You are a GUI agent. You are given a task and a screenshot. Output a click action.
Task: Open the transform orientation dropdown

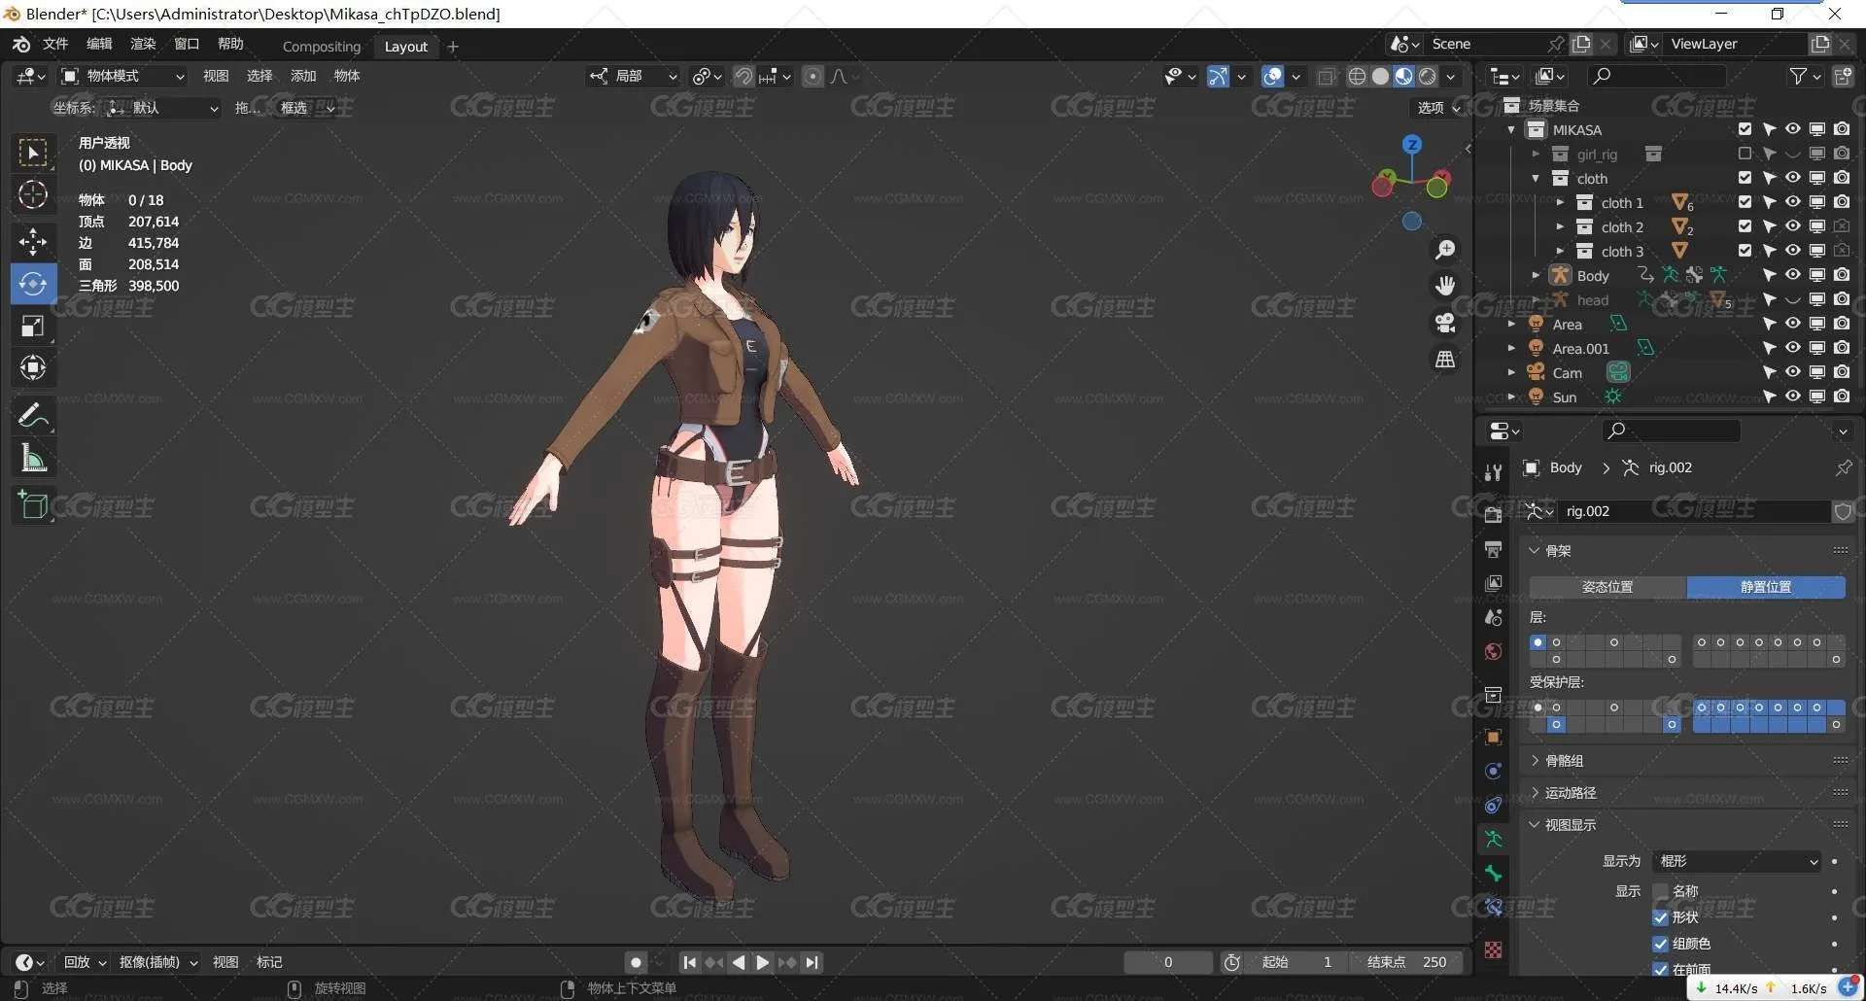[635, 76]
